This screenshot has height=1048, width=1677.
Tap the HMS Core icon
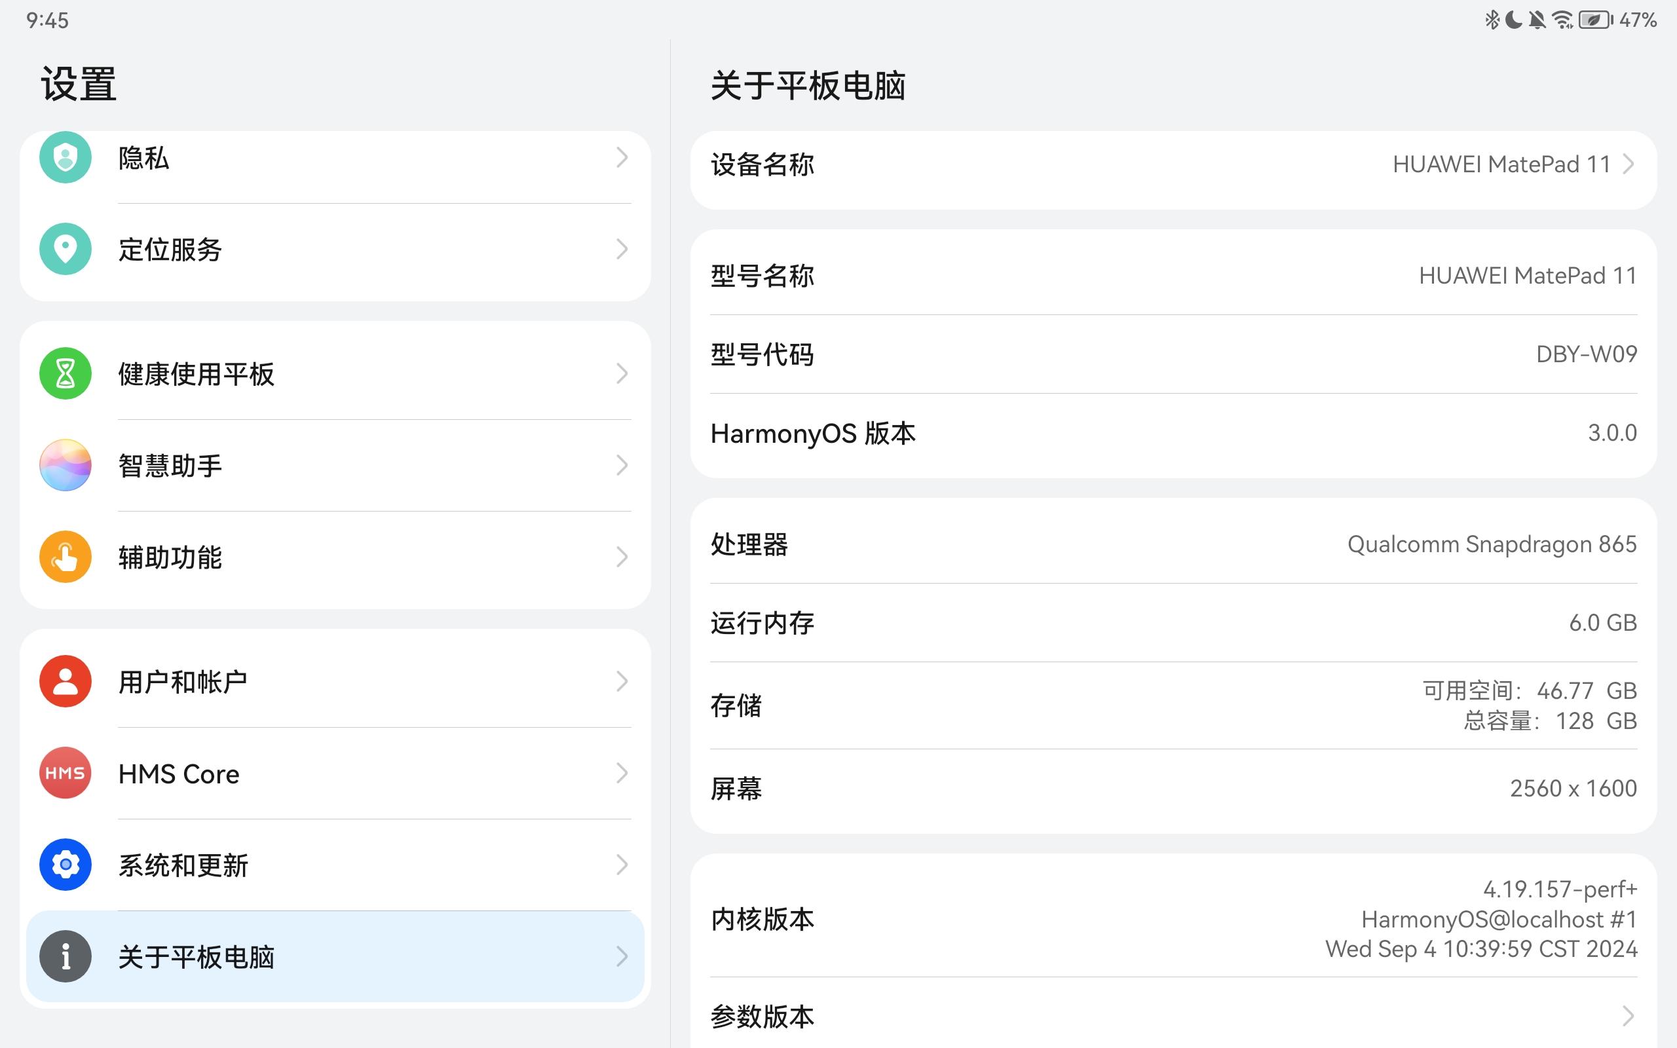pyautogui.click(x=65, y=773)
